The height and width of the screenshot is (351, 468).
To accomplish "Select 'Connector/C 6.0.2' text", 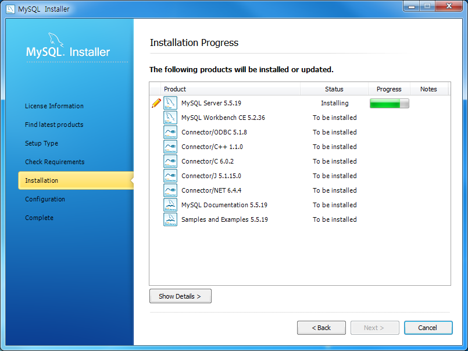I will [x=208, y=161].
